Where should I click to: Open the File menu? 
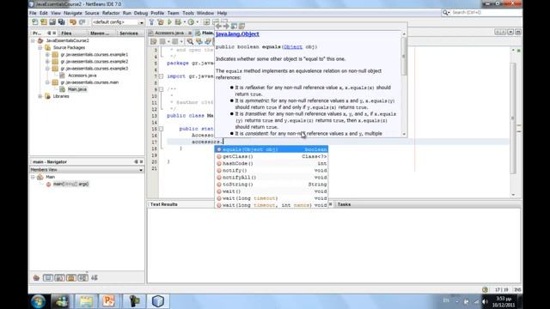[x=33, y=13]
